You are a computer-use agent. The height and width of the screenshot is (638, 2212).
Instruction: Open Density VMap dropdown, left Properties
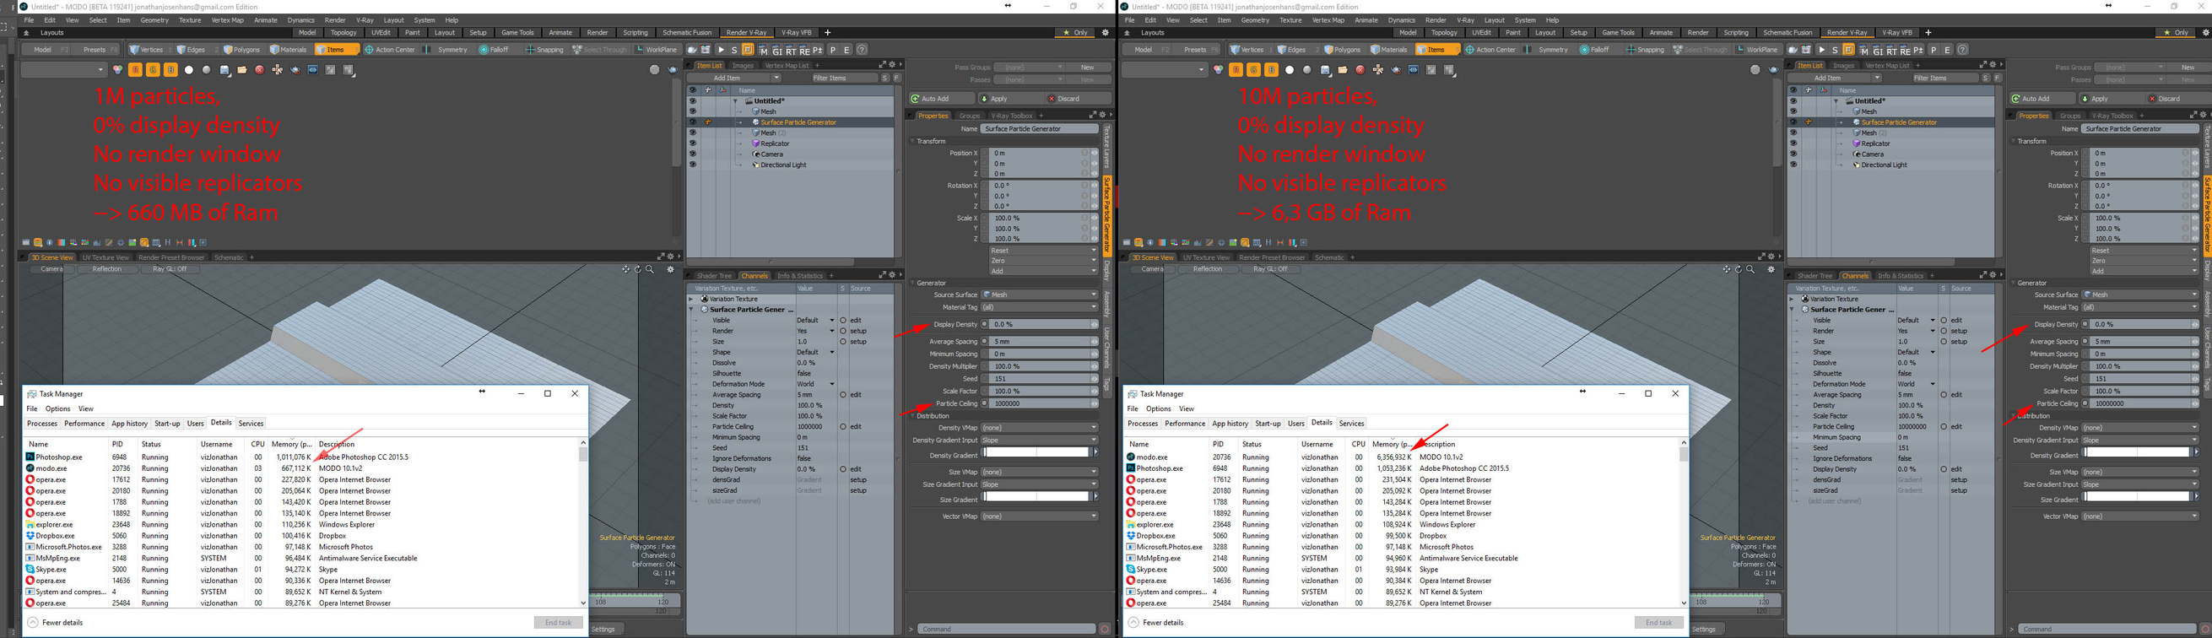1040,428
